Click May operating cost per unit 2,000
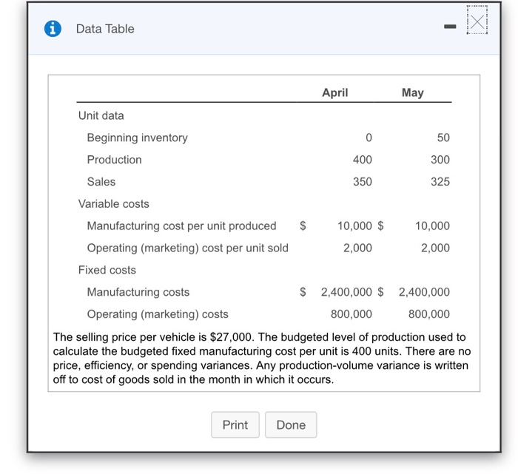The height and width of the screenshot is (474, 518). click(x=435, y=248)
